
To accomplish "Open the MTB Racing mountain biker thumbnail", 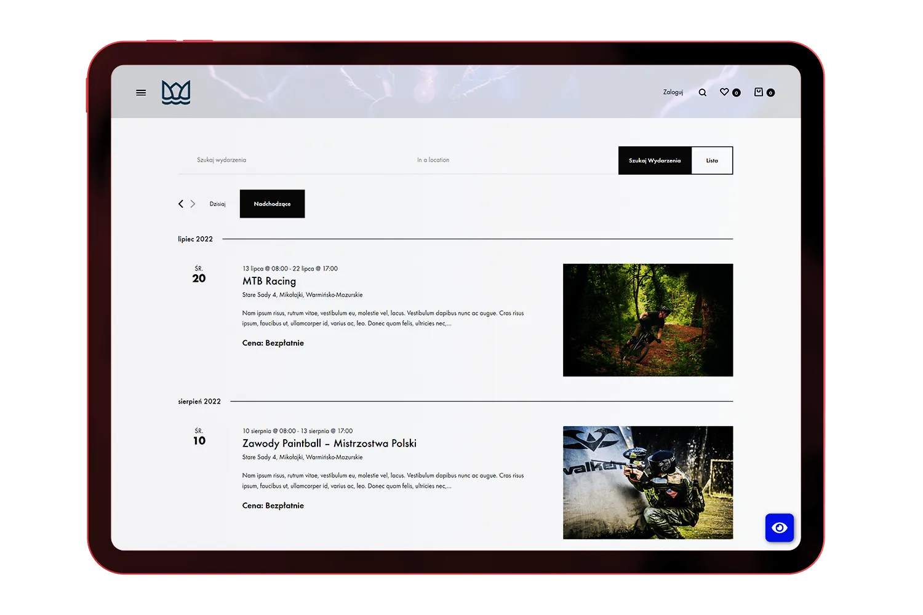I will 648,320.
